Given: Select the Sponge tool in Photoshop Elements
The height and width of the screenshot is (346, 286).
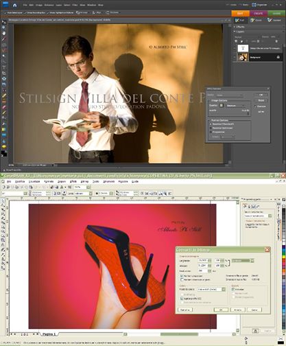Looking at the screenshot, I should [4, 147].
